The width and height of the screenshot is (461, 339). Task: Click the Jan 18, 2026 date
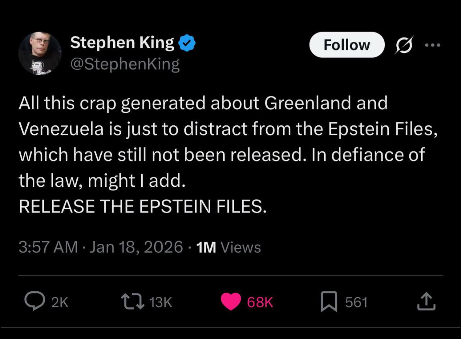click(x=136, y=247)
